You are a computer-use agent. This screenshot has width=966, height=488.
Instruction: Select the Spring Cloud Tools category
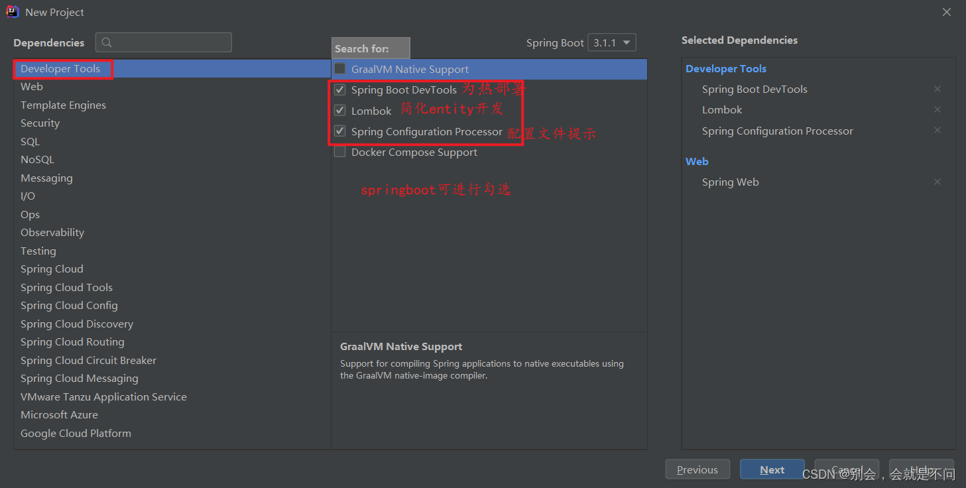[172, 287]
